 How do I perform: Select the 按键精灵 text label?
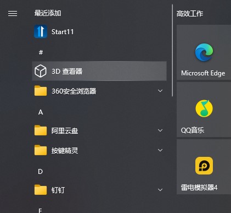click(65, 150)
